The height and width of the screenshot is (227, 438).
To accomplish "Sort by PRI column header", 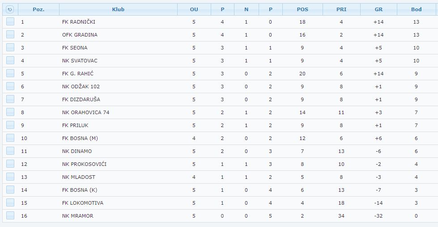I will pos(341,9).
